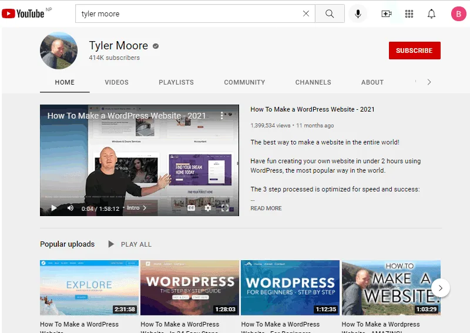Show next popular uploads with arrow
Screen dimensions: 470x333
click(440, 288)
